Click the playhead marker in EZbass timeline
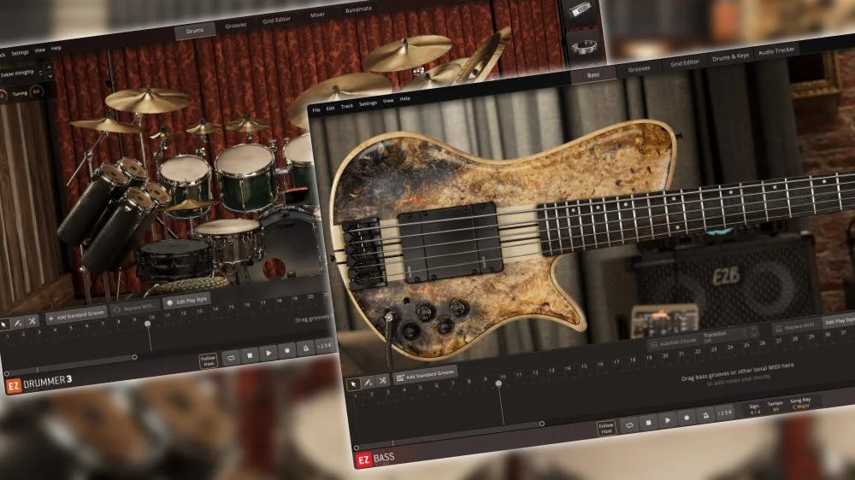 (x=498, y=384)
